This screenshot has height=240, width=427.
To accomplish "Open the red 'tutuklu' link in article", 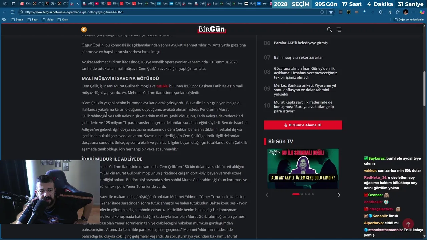I will coord(162,86).
